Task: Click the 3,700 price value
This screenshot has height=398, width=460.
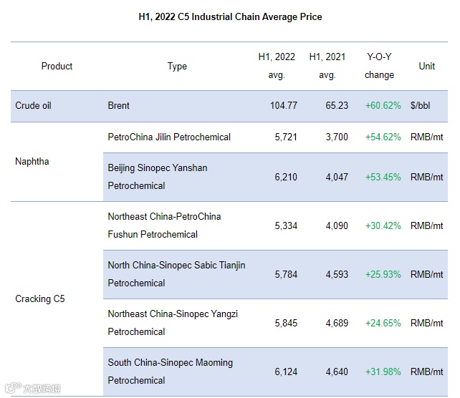Action: pyautogui.click(x=337, y=137)
